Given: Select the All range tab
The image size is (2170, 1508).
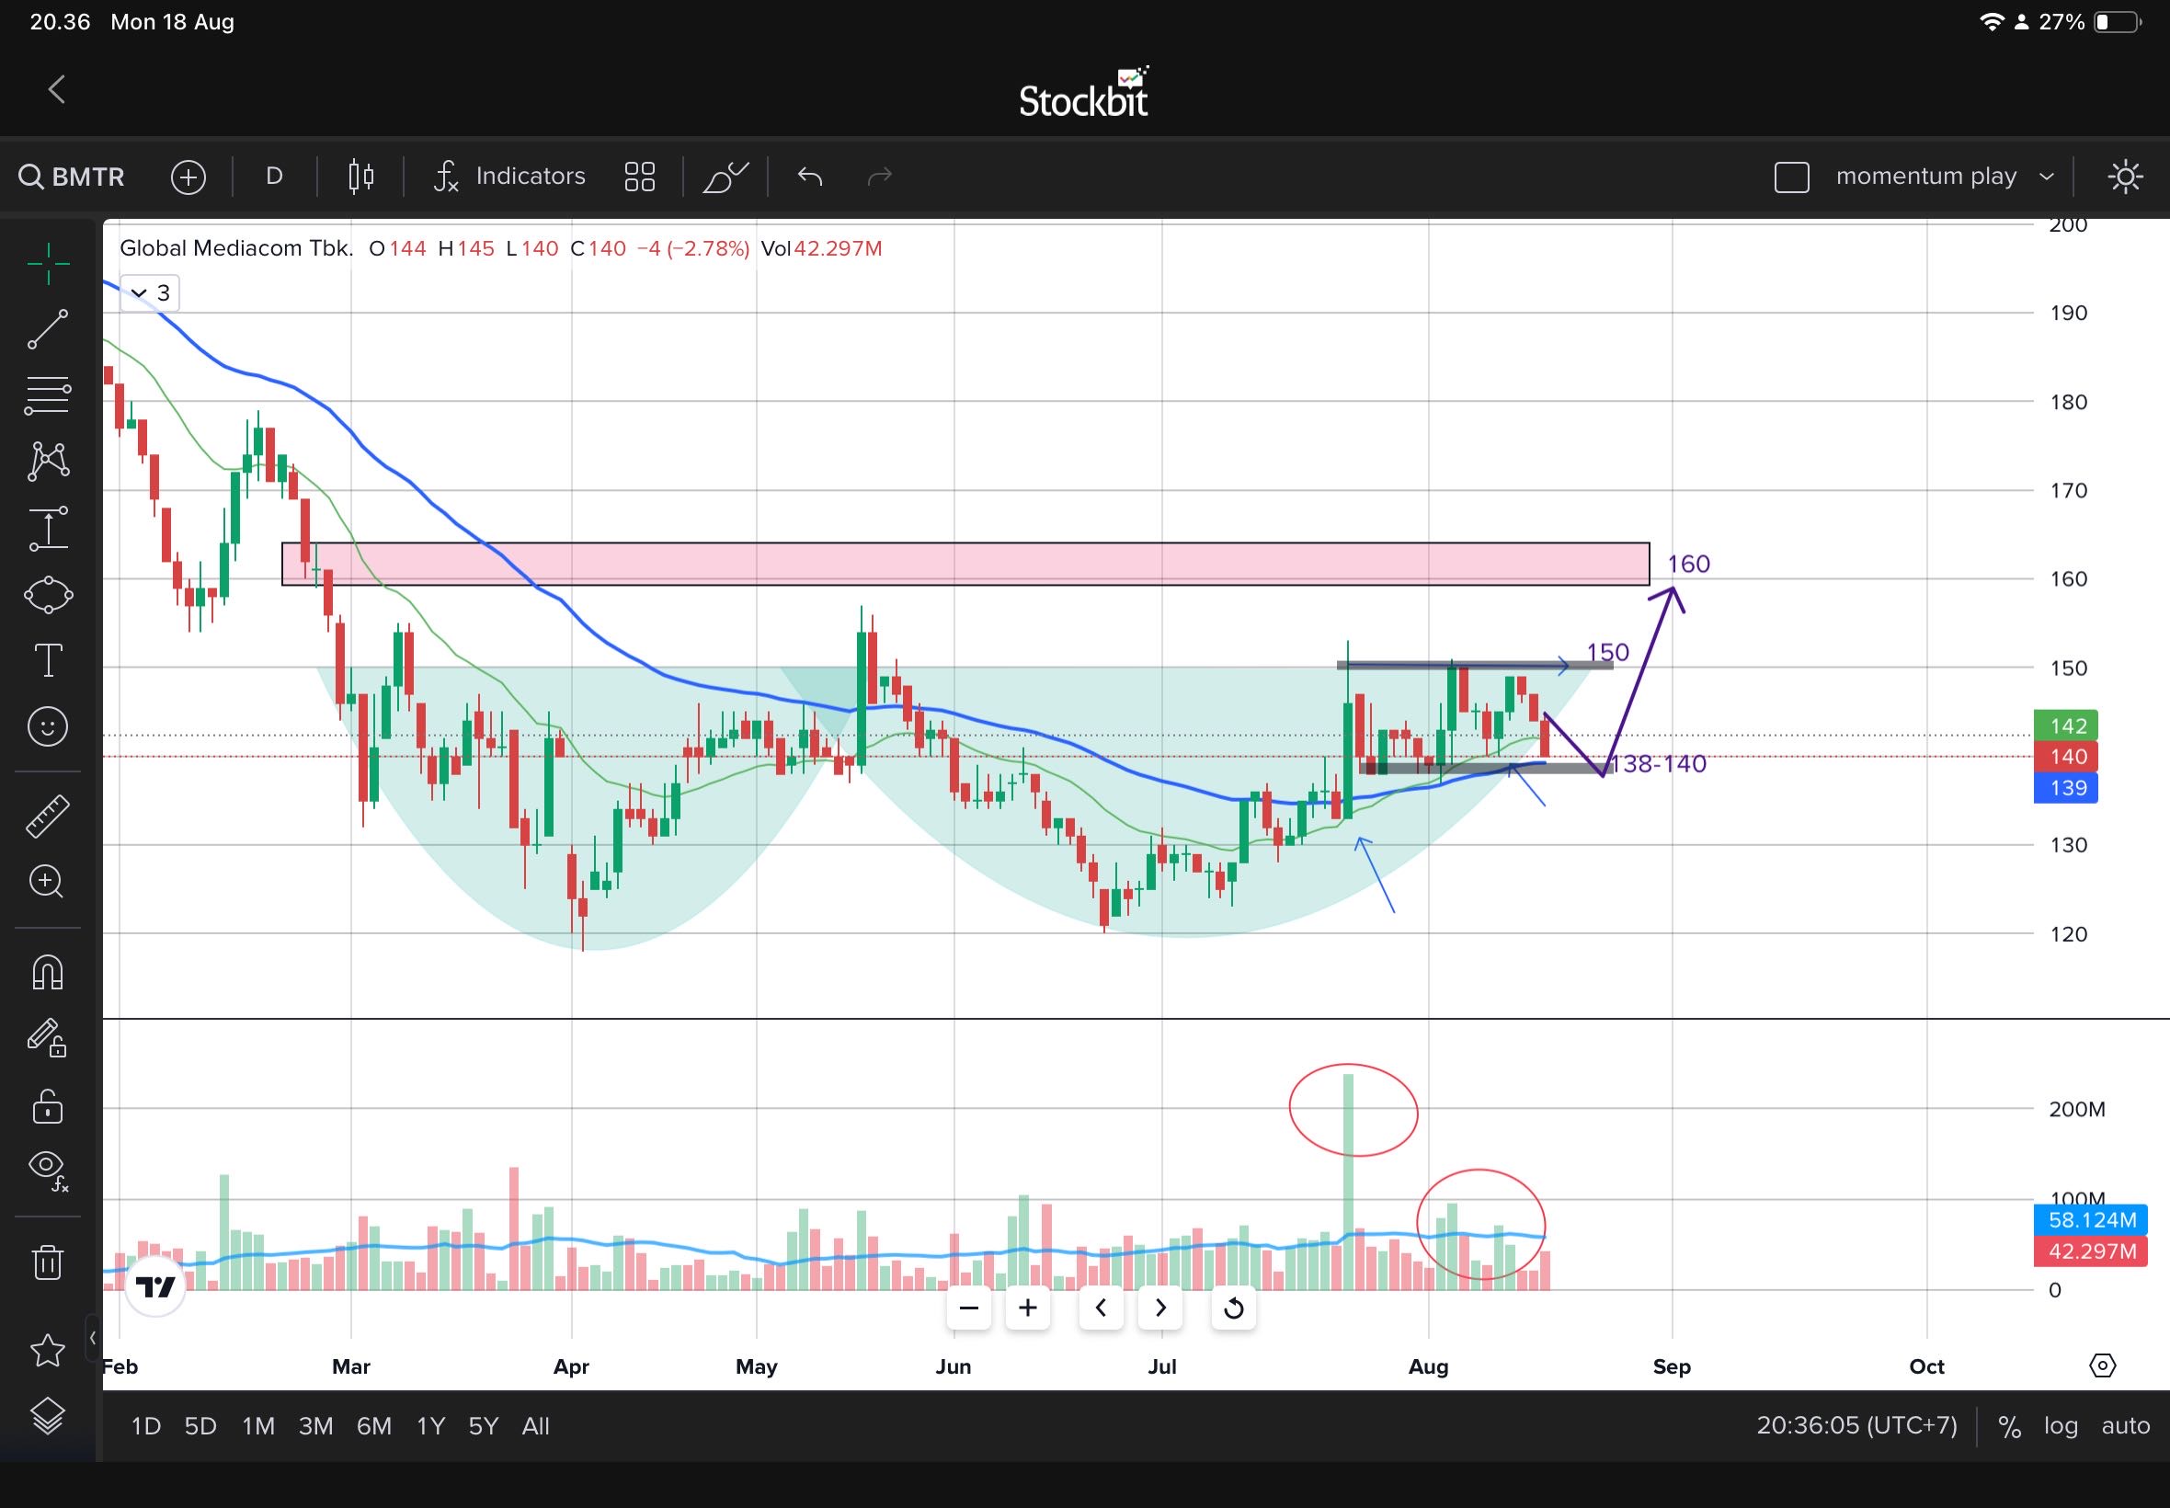Looking at the screenshot, I should coord(535,1426).
